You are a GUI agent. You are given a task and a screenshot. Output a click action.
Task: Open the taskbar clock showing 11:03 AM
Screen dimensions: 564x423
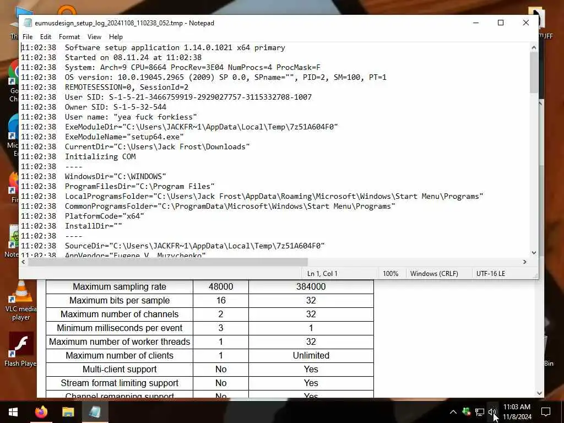[x=517, y=412]
